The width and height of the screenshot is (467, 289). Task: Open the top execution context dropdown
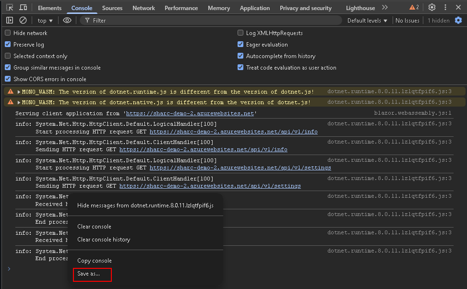pyautogui.click(x=45, y=20)
